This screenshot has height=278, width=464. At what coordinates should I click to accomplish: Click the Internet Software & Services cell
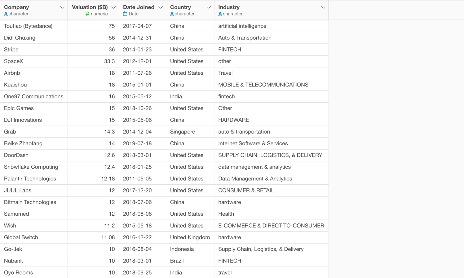[271, 143]
